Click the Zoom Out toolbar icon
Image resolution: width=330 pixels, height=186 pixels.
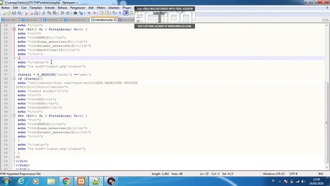coord(94,13)
